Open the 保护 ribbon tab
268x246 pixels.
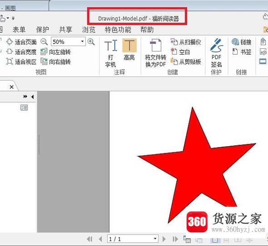(43, 30)
